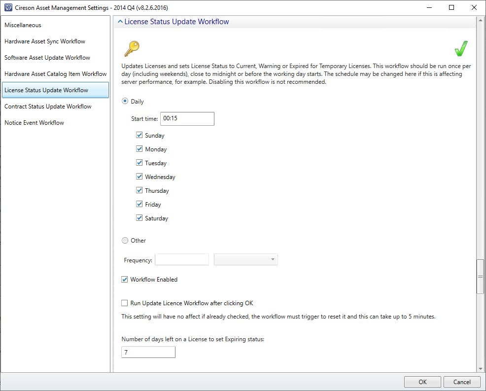Uncheck the Sunday checkbox
Image resolution: width=486 pixels, height=391 pixels.
pos(139,135)
